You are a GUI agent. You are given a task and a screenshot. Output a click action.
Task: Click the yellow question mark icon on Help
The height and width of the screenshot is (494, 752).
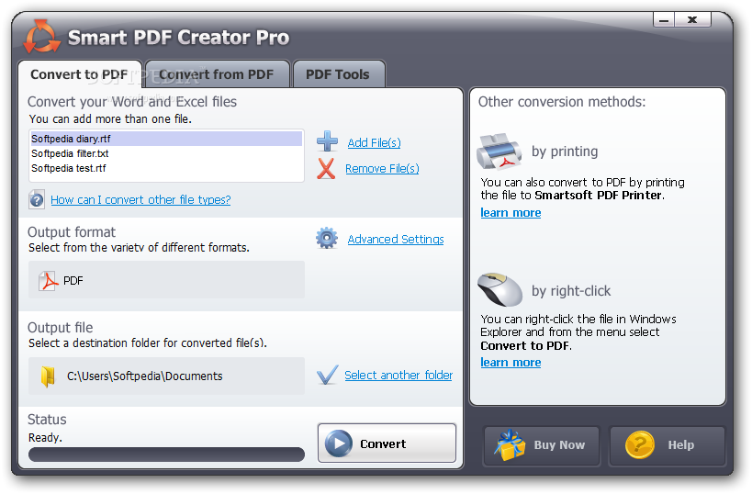pos(640,444)
